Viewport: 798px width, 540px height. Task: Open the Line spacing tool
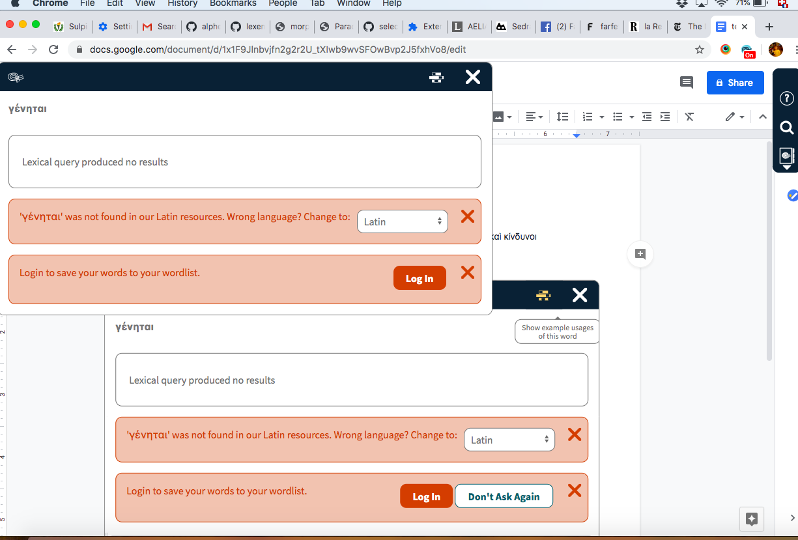pos(562,117)
